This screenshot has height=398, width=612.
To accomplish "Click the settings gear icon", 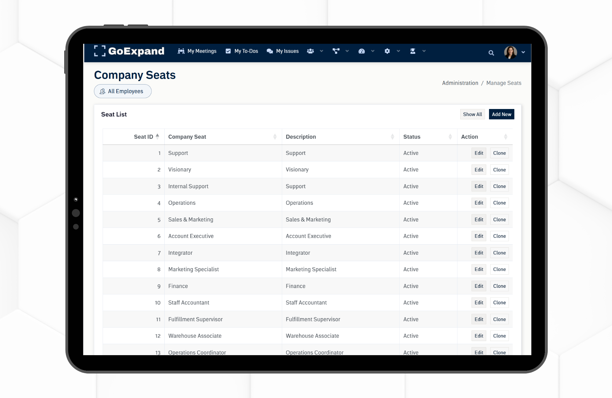I will pyautogui.click(x=387, y=51).
